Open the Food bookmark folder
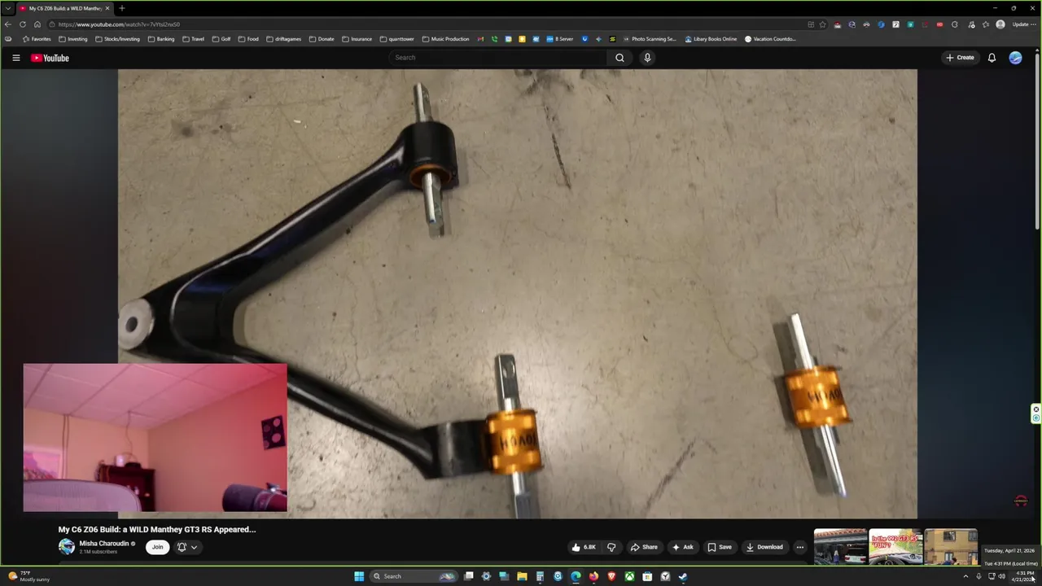Image resolution: width=1042 pixels, height=586 pixels. pyautogui.click(x=248, y=39)
